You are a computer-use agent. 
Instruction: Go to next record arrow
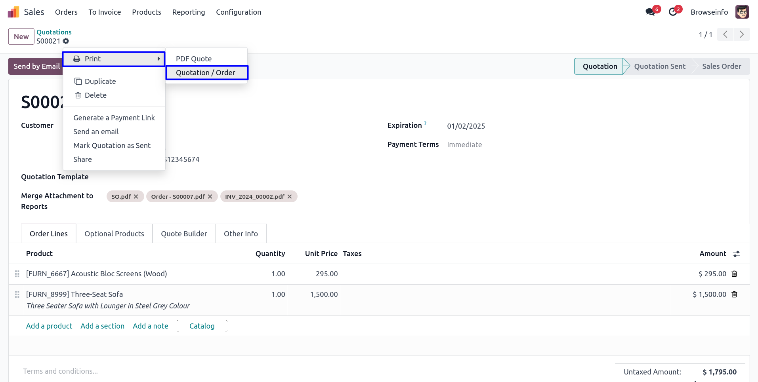[741, 35]
